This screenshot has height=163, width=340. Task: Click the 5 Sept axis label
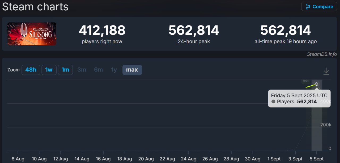317,159
